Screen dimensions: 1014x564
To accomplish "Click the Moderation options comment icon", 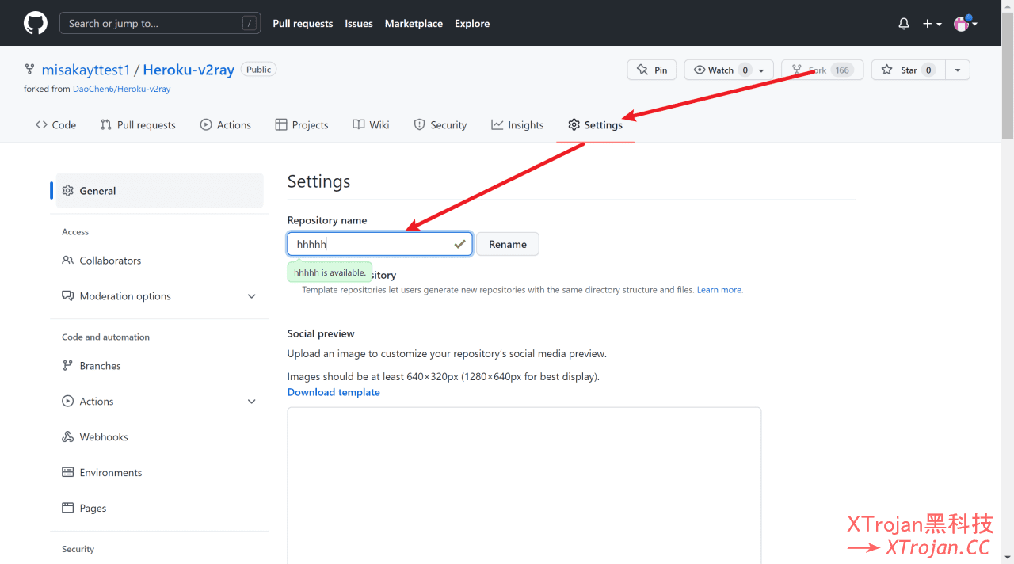I will click(x=68, y=296).
